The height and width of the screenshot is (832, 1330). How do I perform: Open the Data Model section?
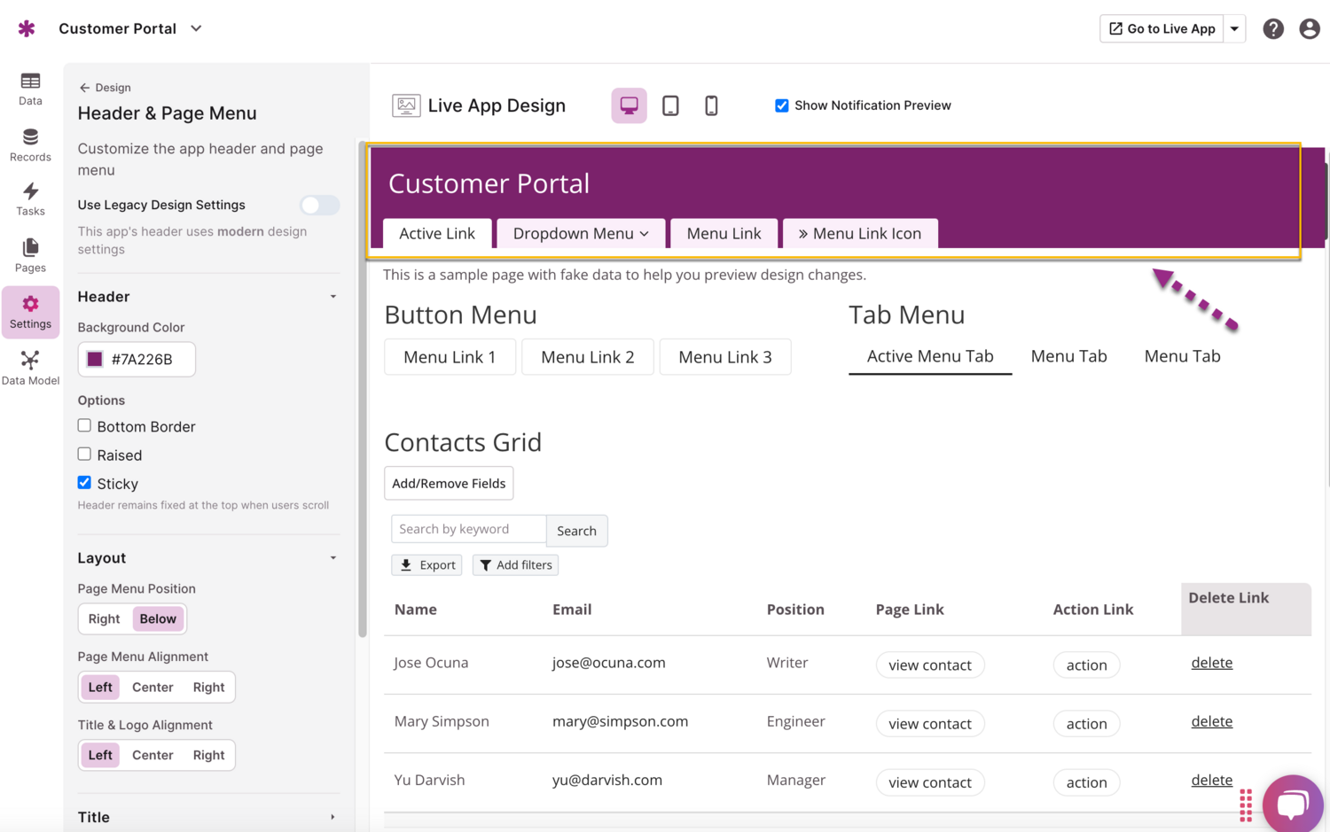30,368
